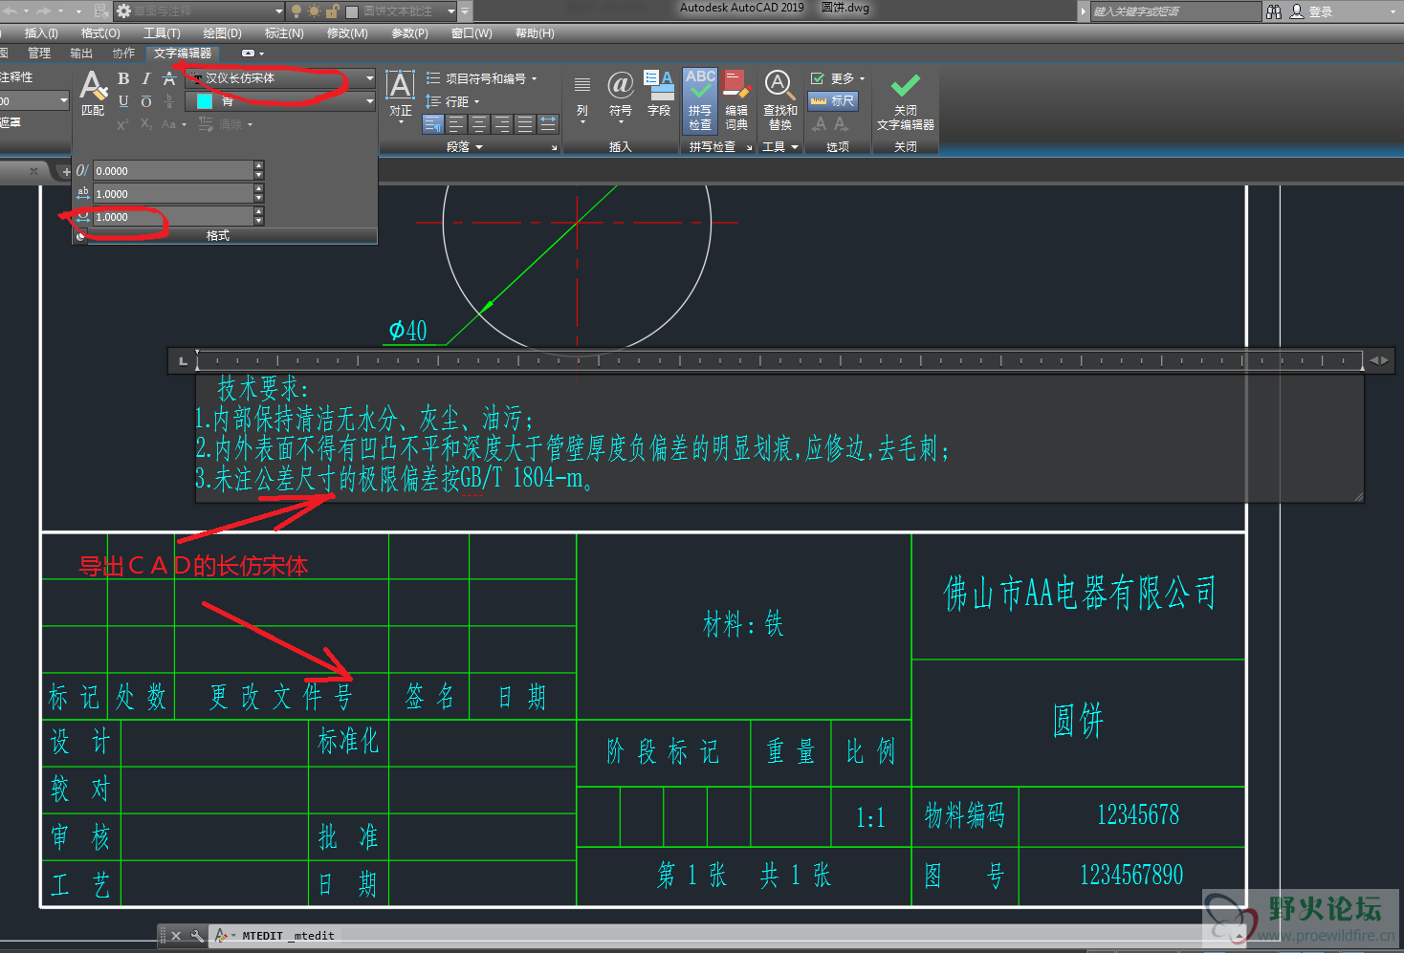
Task: Click the oblique angle field showing 0.0000
Action: tap(173, 171)
